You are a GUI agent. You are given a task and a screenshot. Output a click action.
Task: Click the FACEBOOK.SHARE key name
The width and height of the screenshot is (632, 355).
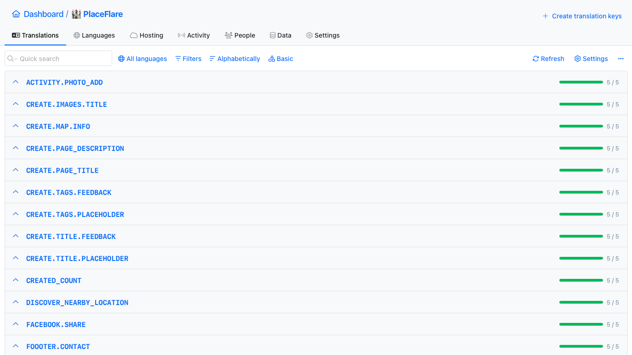coord(56,325)
